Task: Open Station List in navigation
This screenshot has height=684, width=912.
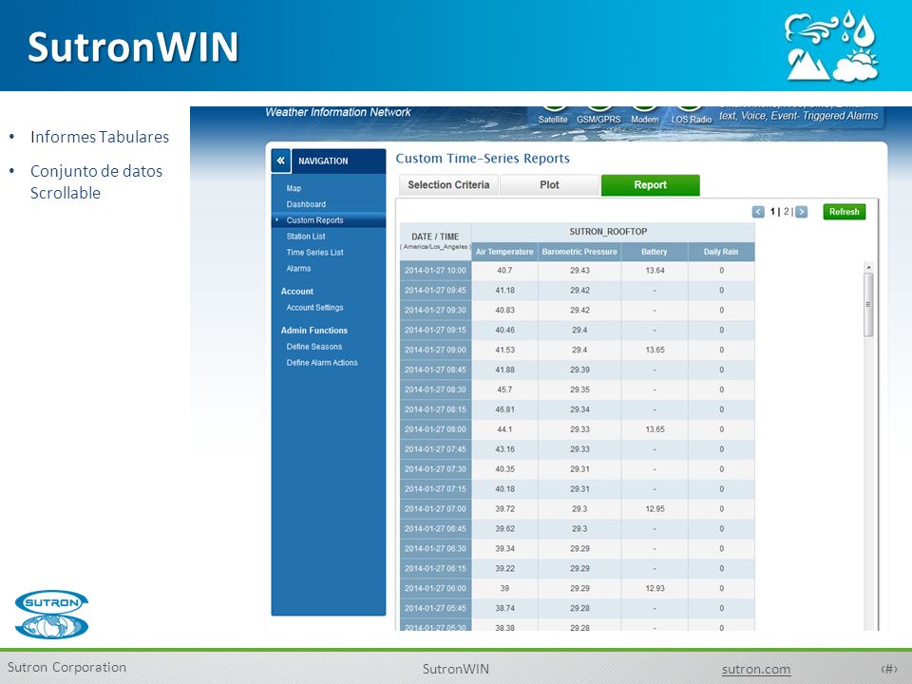Action: 306,237
